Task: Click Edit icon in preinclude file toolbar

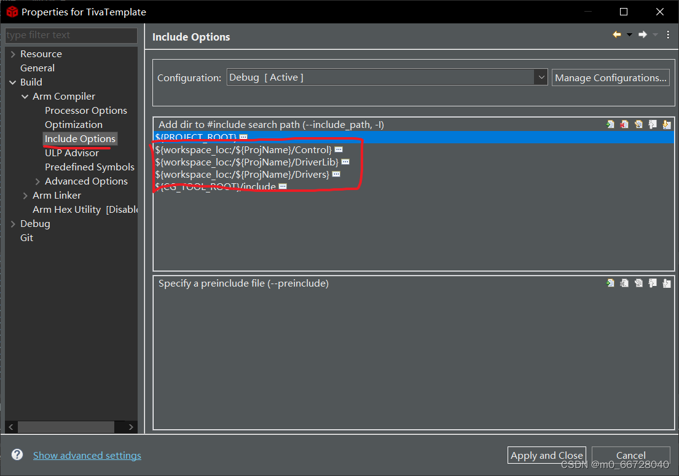Action: 638,283
